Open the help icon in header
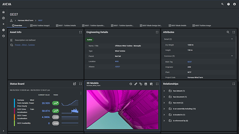This screenshot has height=134, width=239. click(x=228, y=4)
